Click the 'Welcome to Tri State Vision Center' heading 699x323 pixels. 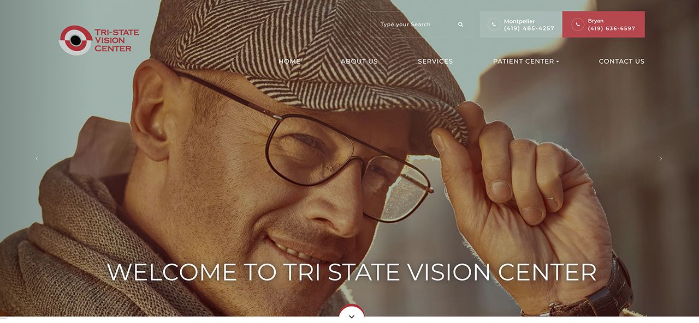352,272
